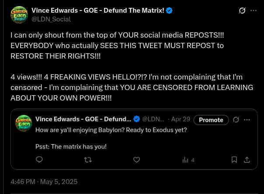Open the quoted tweet's Apr 29 date link
The image size is (264, 194).
coord(181,119)
